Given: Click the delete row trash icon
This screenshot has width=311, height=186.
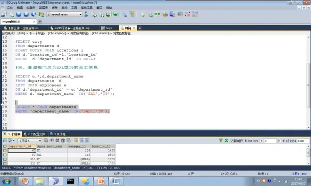Looking at the screenshot, I should point(63,140).
